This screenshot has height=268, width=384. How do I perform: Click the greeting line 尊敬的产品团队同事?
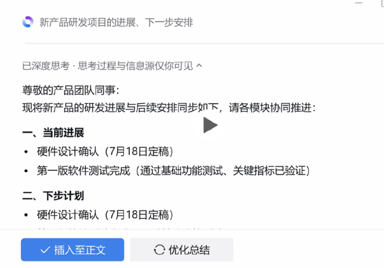(x=71, y=90)
